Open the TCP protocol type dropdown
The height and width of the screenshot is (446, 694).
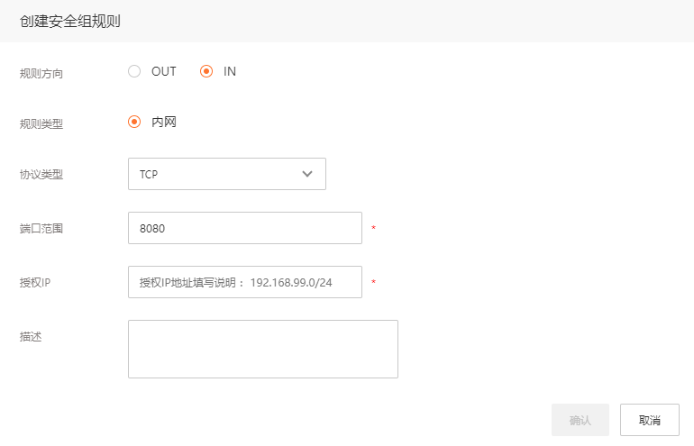[x=227, y=174]
